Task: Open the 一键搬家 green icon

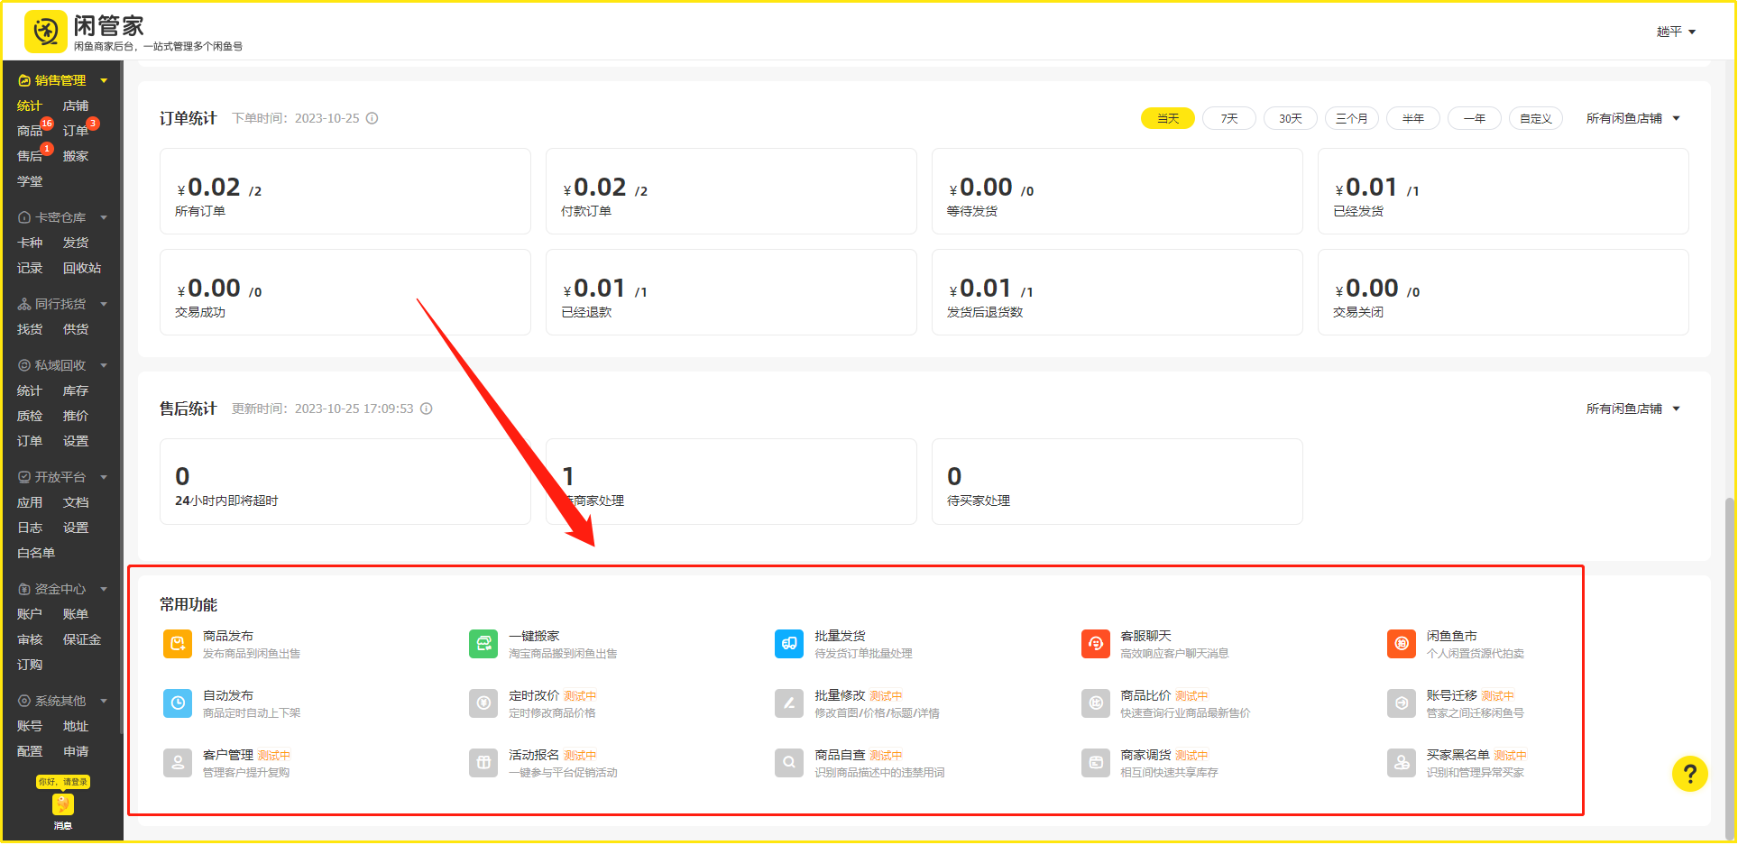Action: [x=483, y=644]
